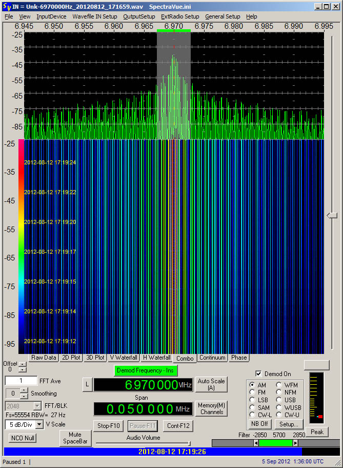343x468 pixels.
Task: Select the Combo tab
Action: coord(185,358)
